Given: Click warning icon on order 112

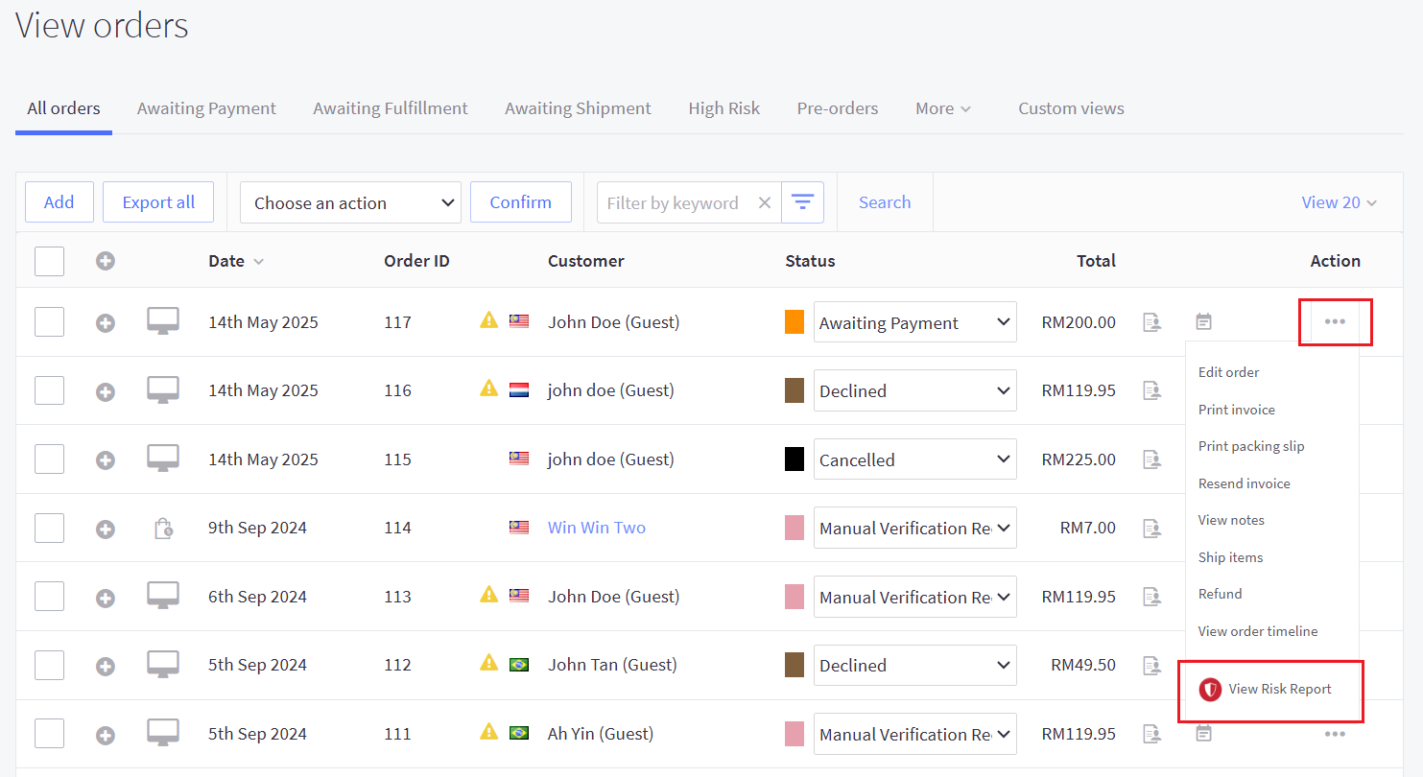Looking at the screenshot, I should point(489,663).
